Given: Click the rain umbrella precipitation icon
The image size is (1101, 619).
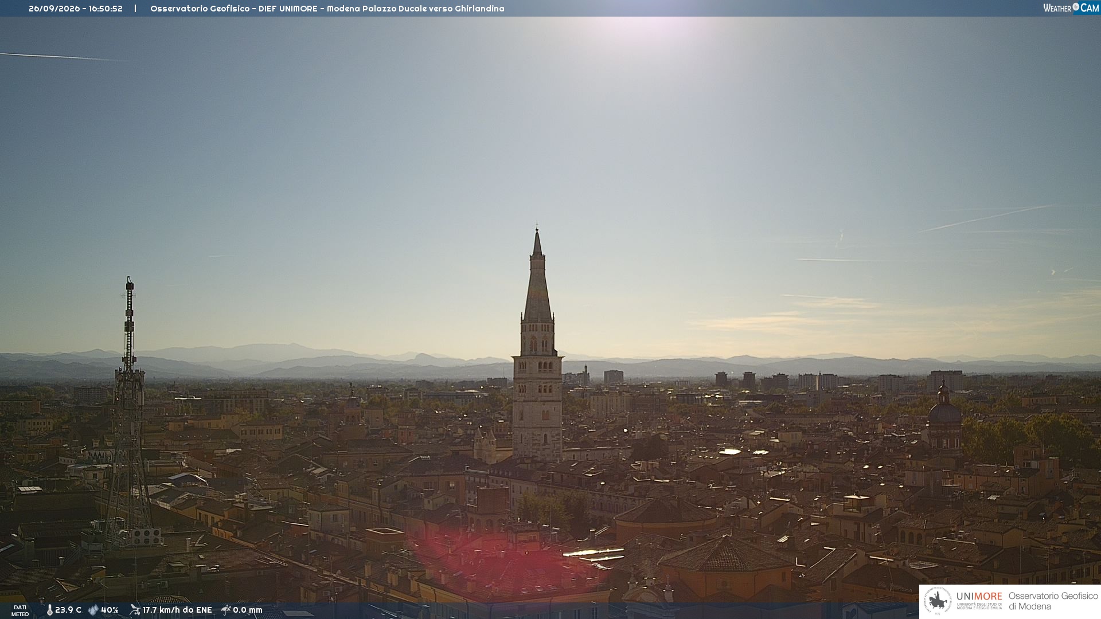Looking at the screenshot, I should (x=226, y=610).
